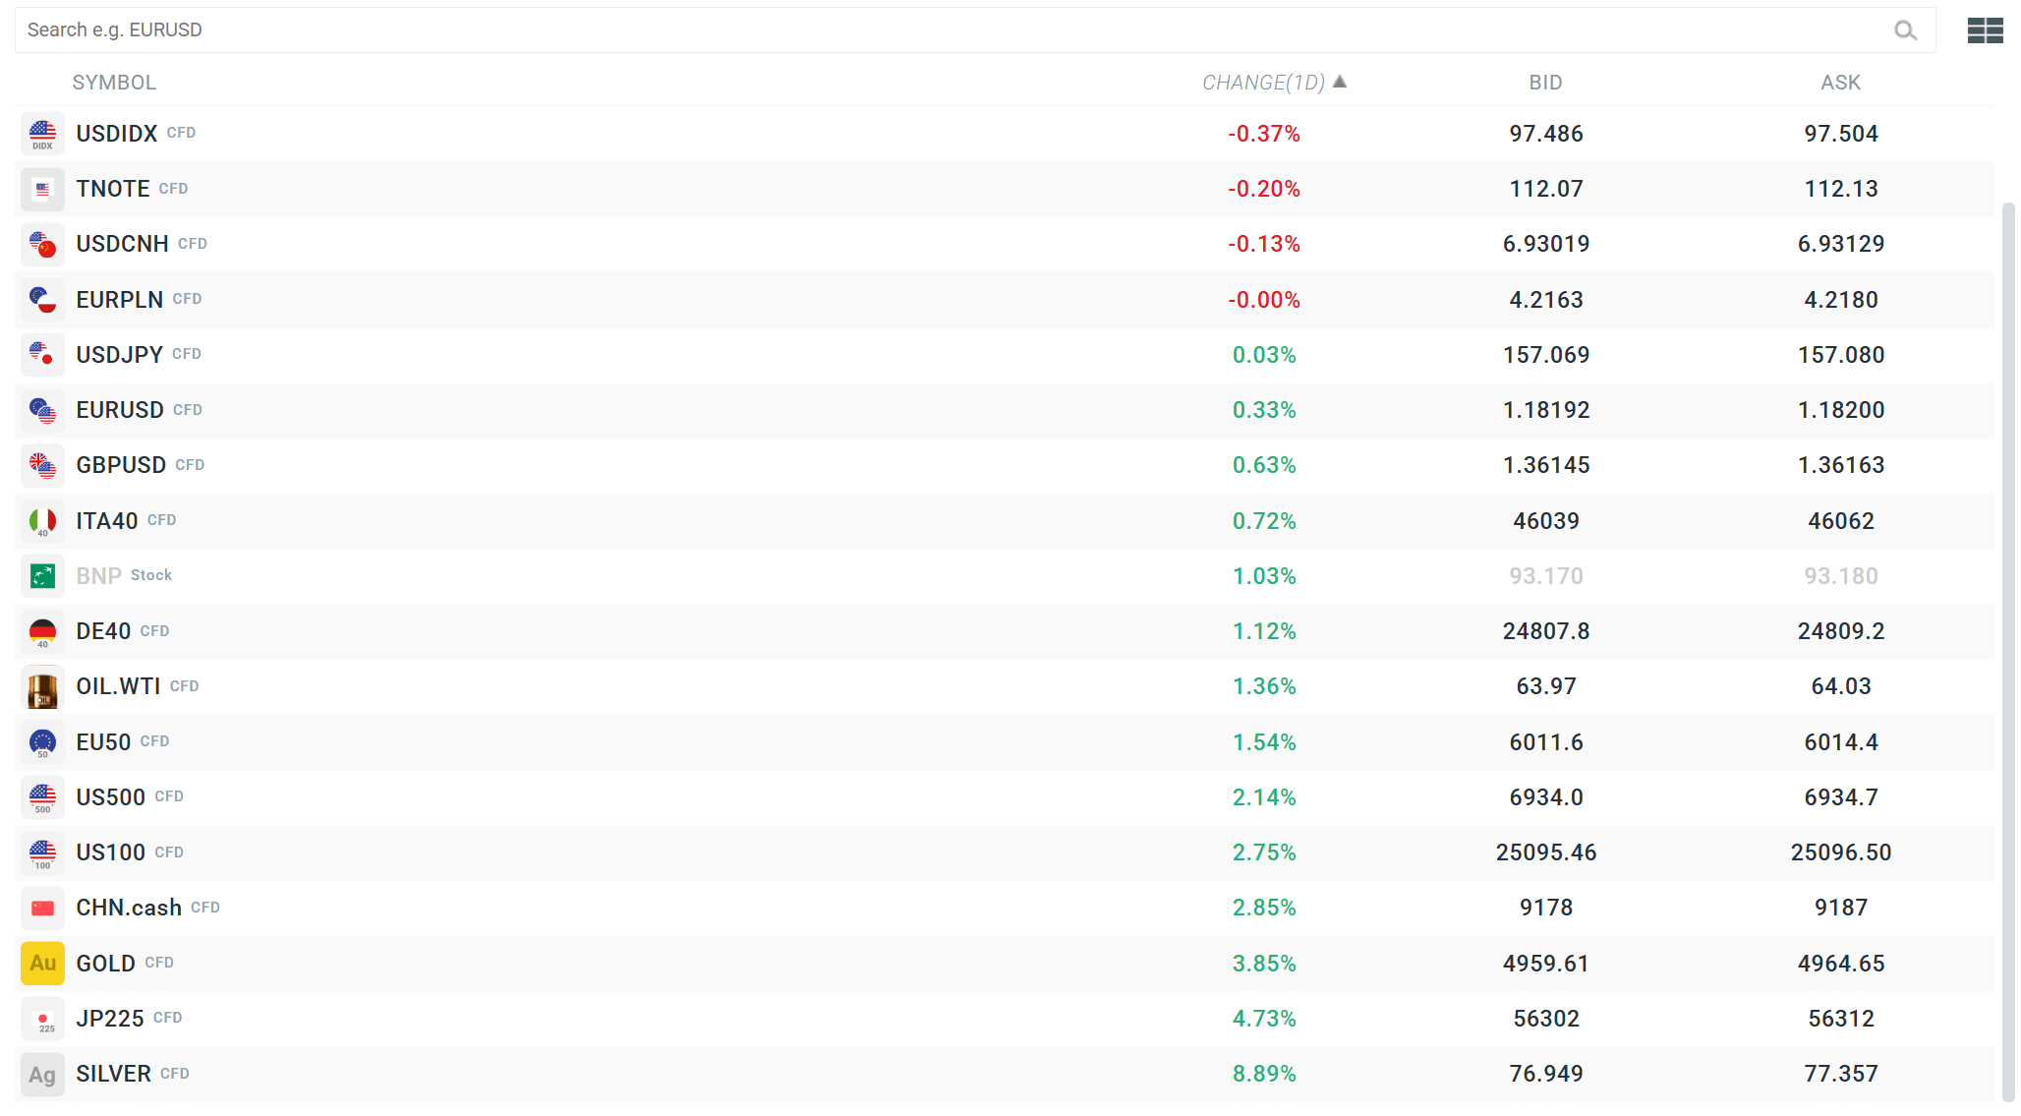Focus the symbol search input field
Screen dimensions: 2021x1116
tap(944, 30)
